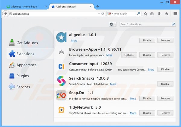Screen dimensions: 181x127
Task: Click the Plugins blue brick icon
Action: click(x=12, y=76)
